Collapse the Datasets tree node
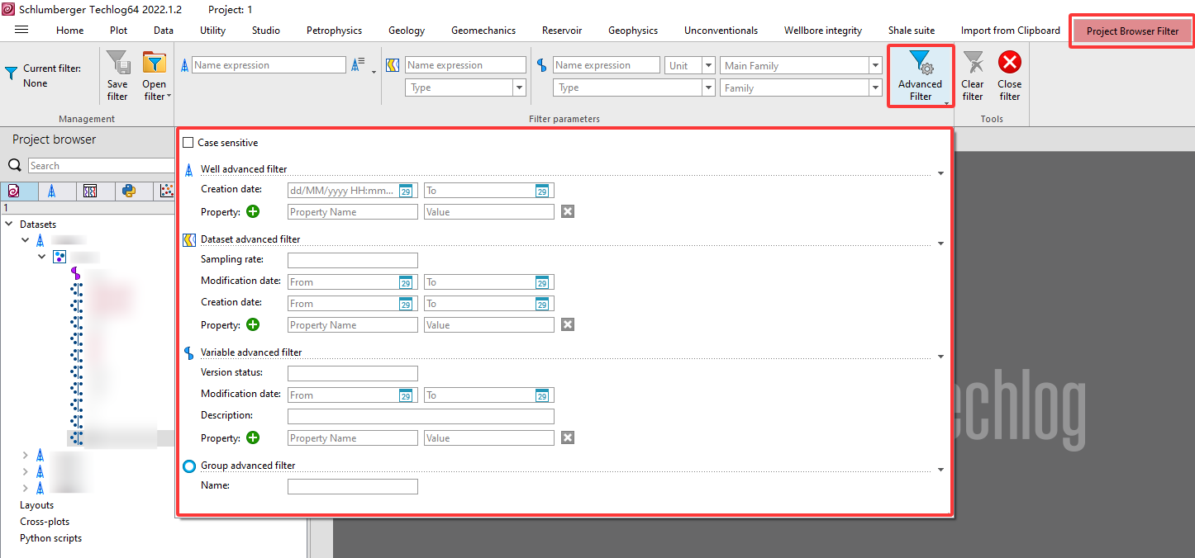1195x558 pixels. click(10, 225)
